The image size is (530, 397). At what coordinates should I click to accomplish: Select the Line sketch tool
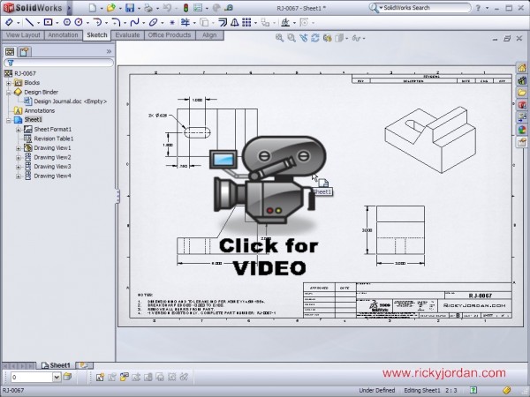click(29, 21)
